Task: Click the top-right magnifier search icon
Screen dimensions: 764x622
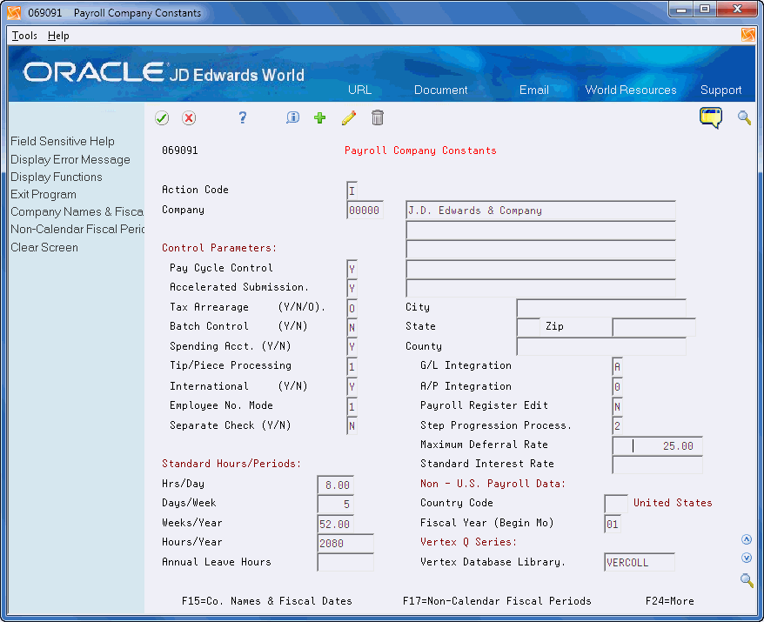Action: 744,117
